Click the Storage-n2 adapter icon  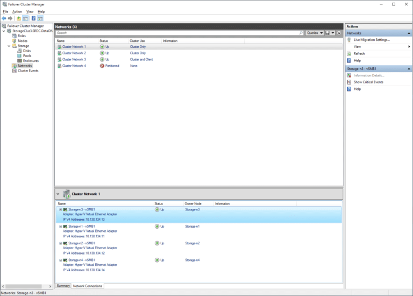tap(65, 243)
